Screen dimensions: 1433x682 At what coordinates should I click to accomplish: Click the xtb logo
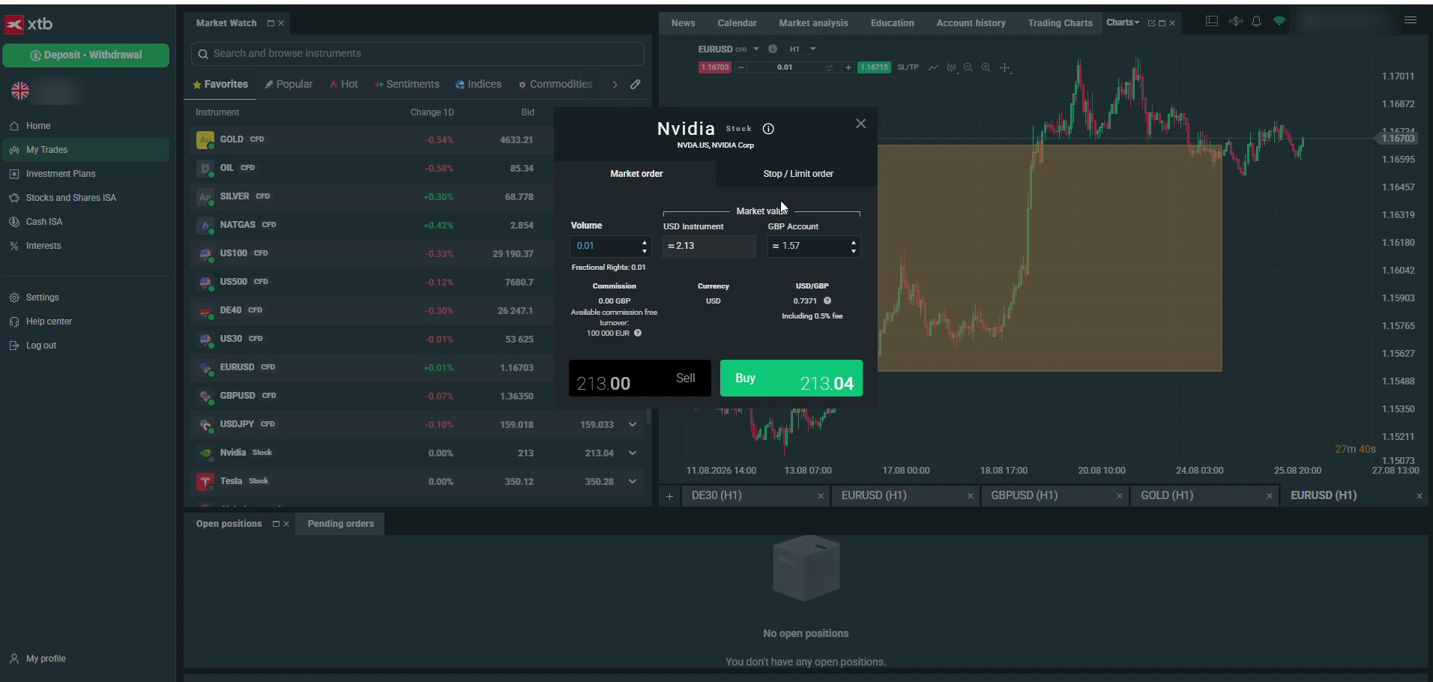click(28, 24)
